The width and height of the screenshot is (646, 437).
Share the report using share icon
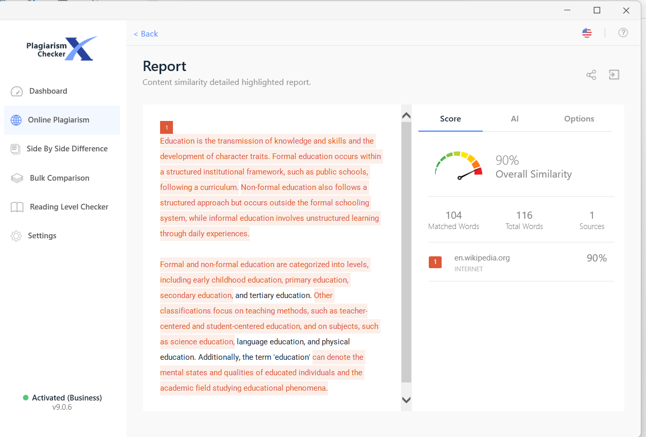[x=591, y=75]
